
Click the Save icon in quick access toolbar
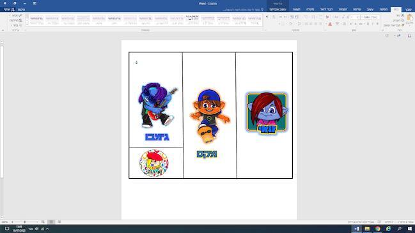click(409, 36)
